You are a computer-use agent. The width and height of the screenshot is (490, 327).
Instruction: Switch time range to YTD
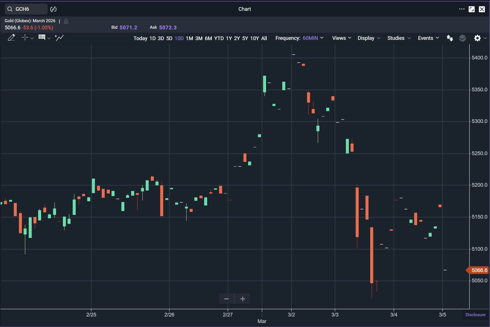[x=219, y=38]
